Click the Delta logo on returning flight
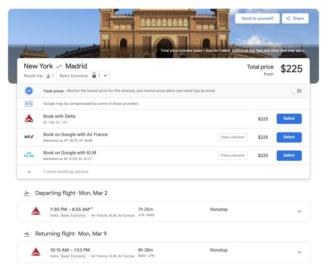This screenshot has width=330, height=266. tap(36, 252)
